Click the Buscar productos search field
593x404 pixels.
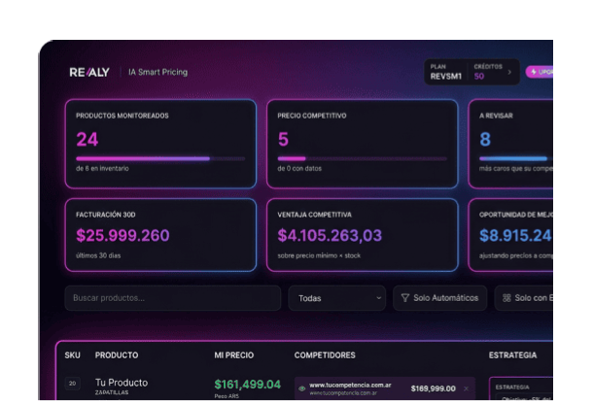coord(172,298)
